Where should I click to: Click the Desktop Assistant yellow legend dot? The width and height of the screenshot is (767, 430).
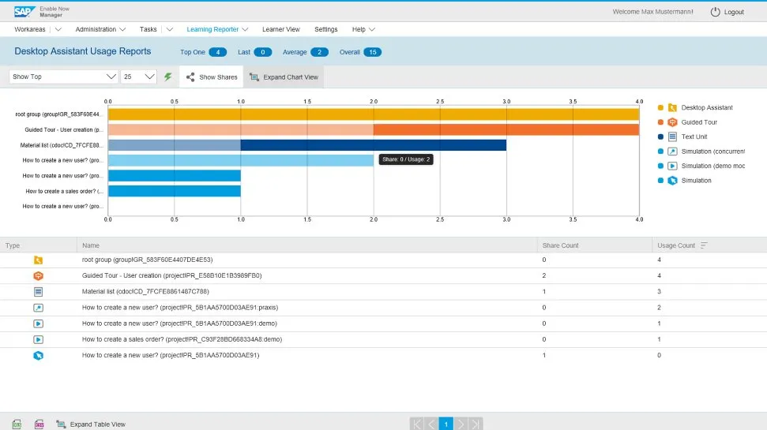point(660,107)
